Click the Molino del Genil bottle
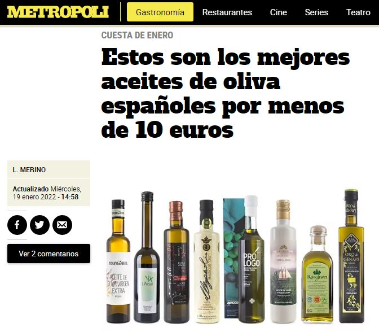This screenshot has width=379, height=332. (x=118, y=261)
